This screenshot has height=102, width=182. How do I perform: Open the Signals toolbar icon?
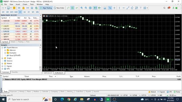pos(28,8)
